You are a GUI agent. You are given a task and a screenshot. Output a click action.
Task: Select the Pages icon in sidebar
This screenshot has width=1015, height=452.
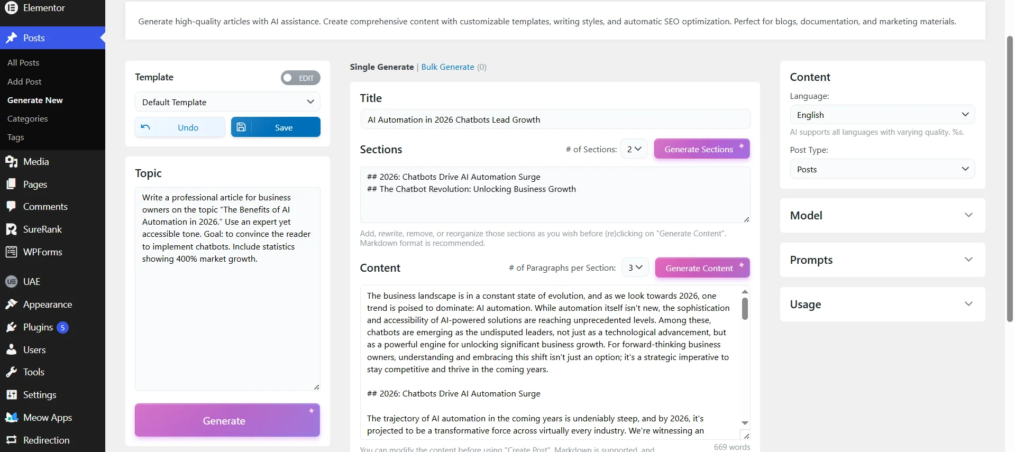click(x=12, y=183)
